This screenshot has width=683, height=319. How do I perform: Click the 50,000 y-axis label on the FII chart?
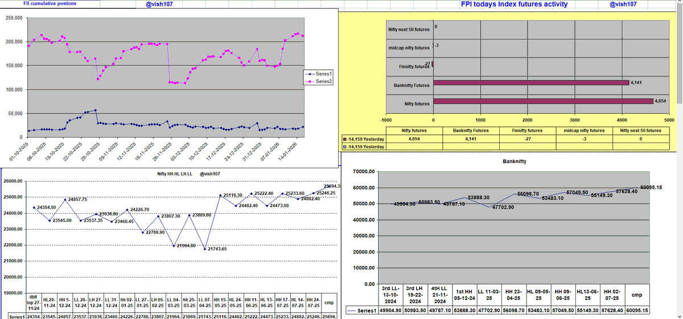click(14, 114)
